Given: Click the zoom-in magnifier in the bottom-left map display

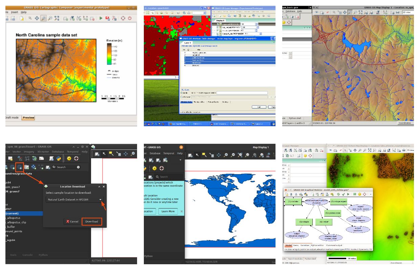Looking at the screenshot, I should point(132,154).
